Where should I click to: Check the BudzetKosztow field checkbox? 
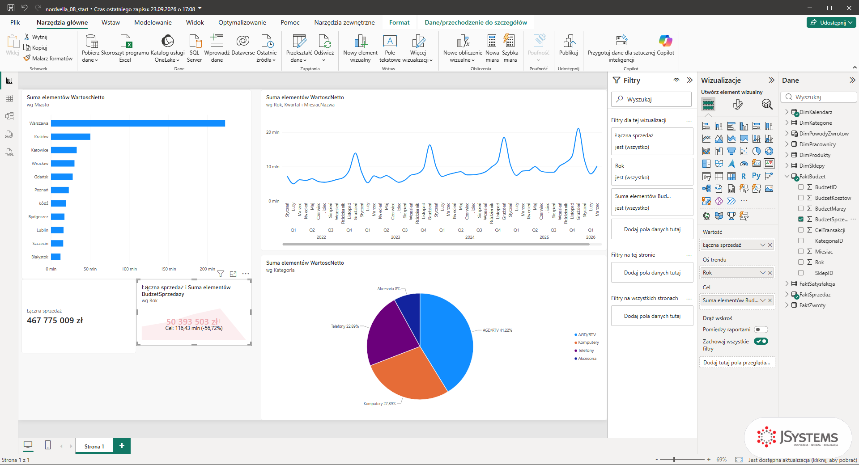tap(801, 198)
